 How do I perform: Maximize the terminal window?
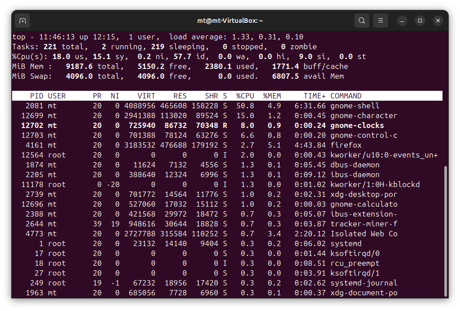(420, 21)
